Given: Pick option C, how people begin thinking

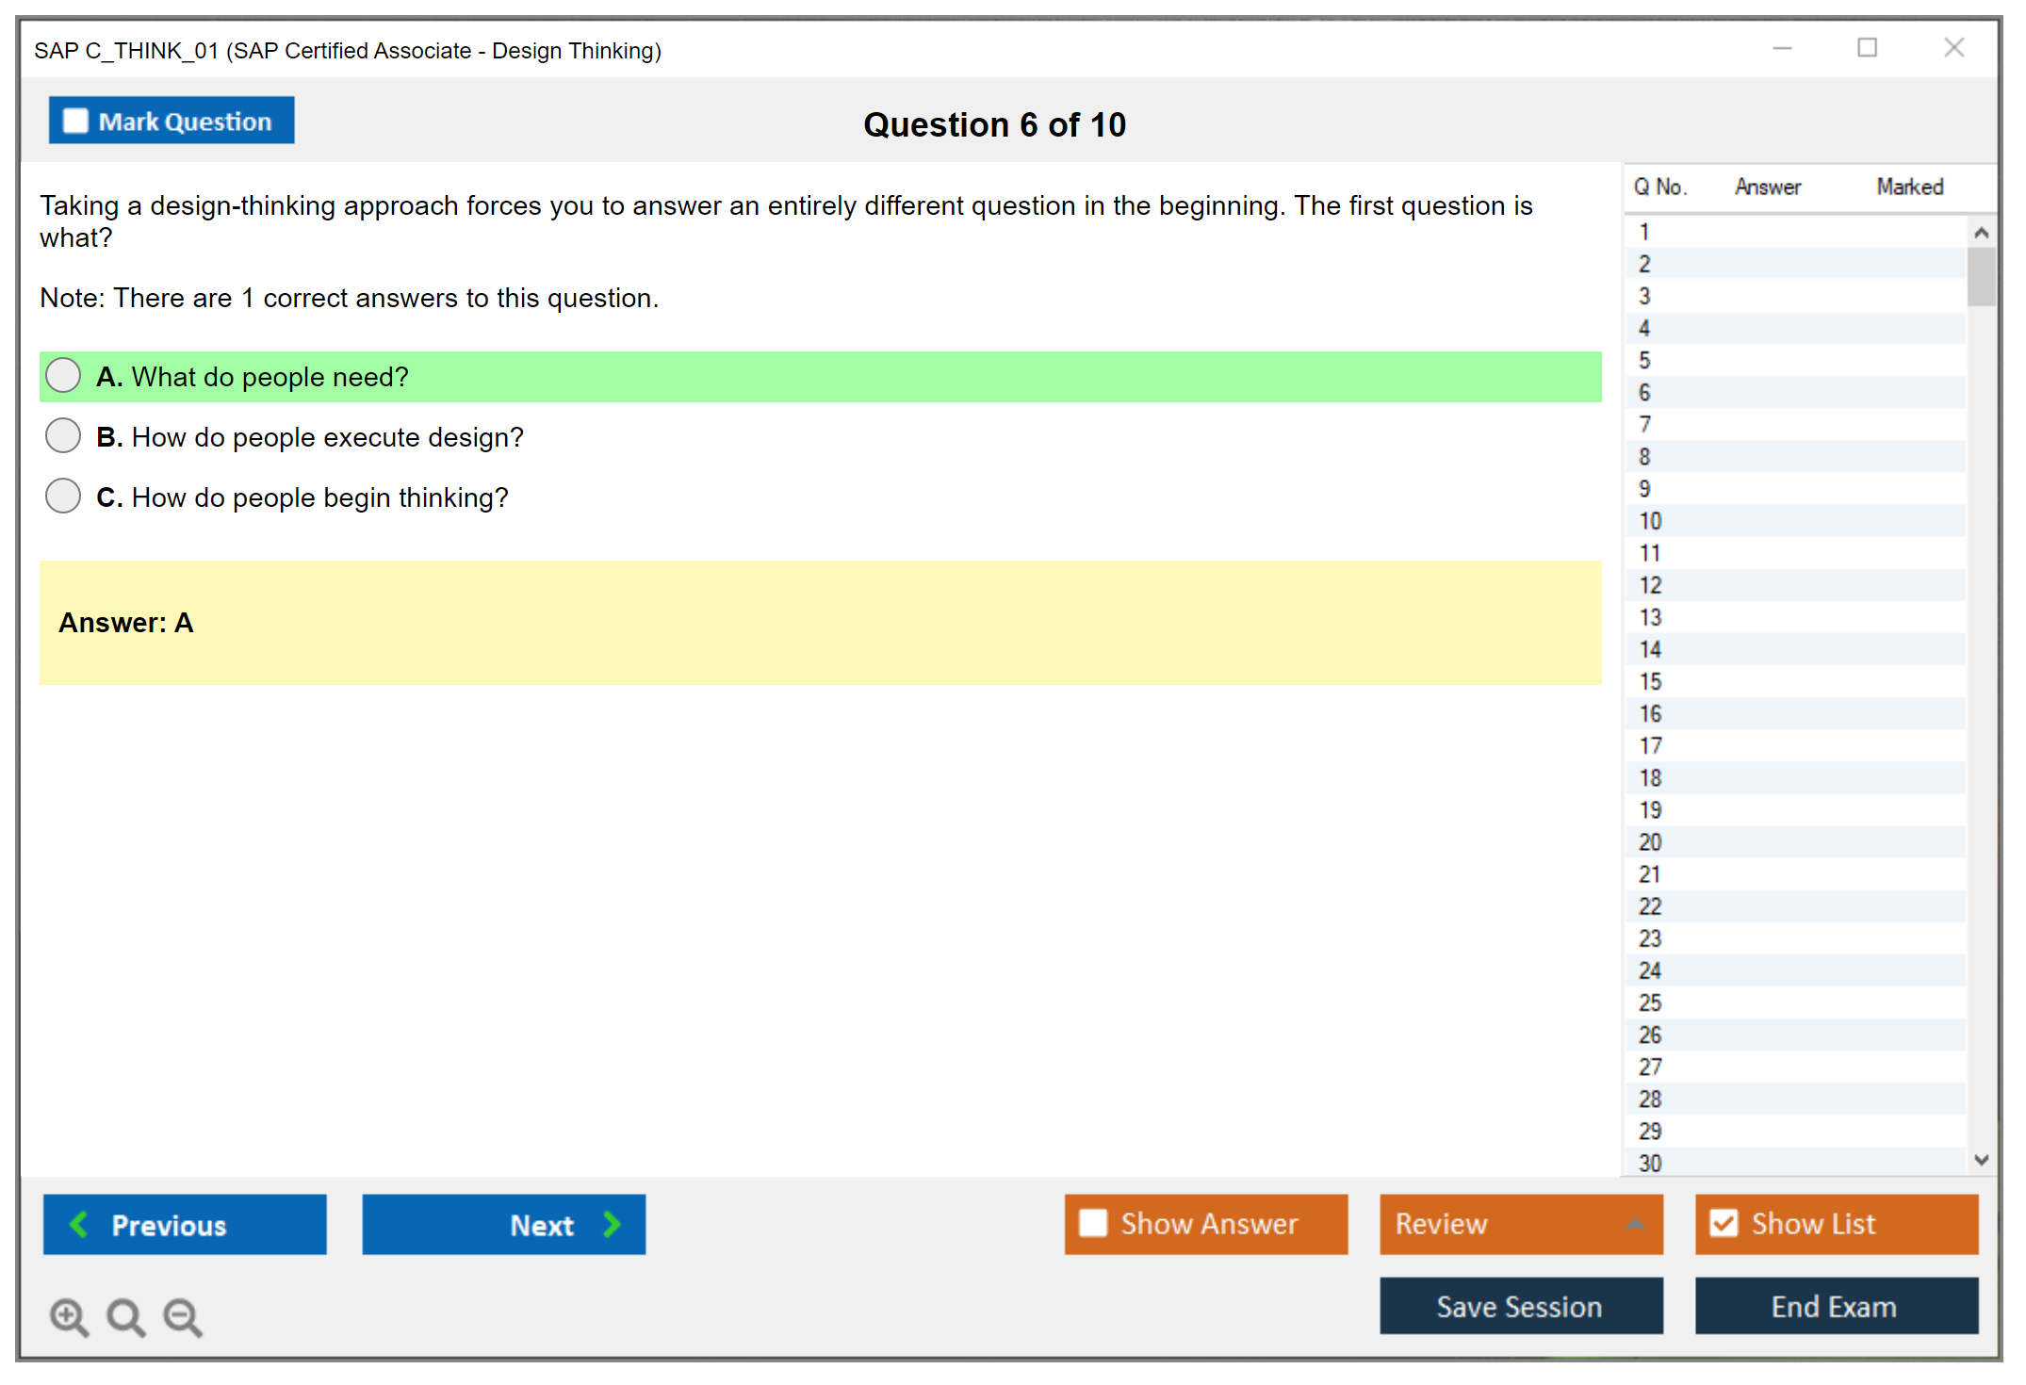Looking at the screenshot, I should click(x=63, y=497).
